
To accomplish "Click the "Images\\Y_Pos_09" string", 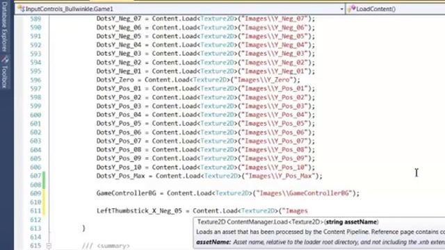I will pos(275,158).
